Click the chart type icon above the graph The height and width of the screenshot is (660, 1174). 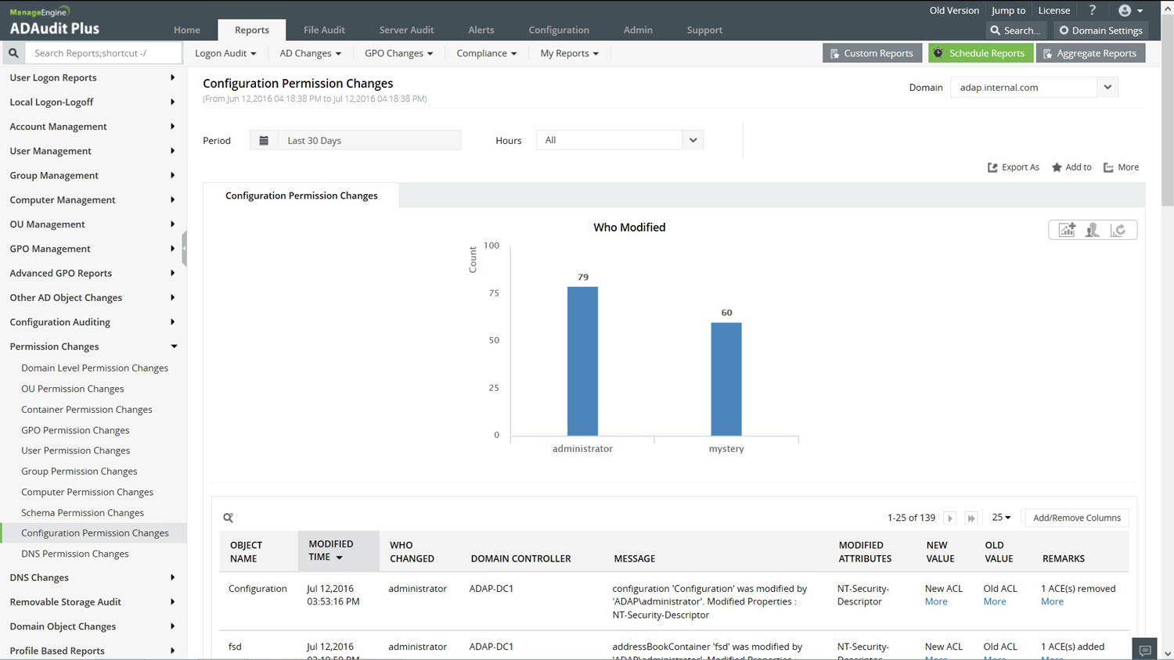[1067, 230]
